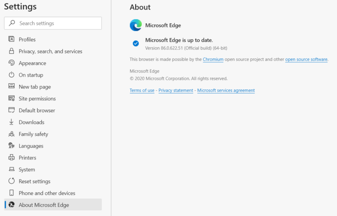Select the Appearance palette icon
This screenshot has width=337, height=216.
coord(11,63)
